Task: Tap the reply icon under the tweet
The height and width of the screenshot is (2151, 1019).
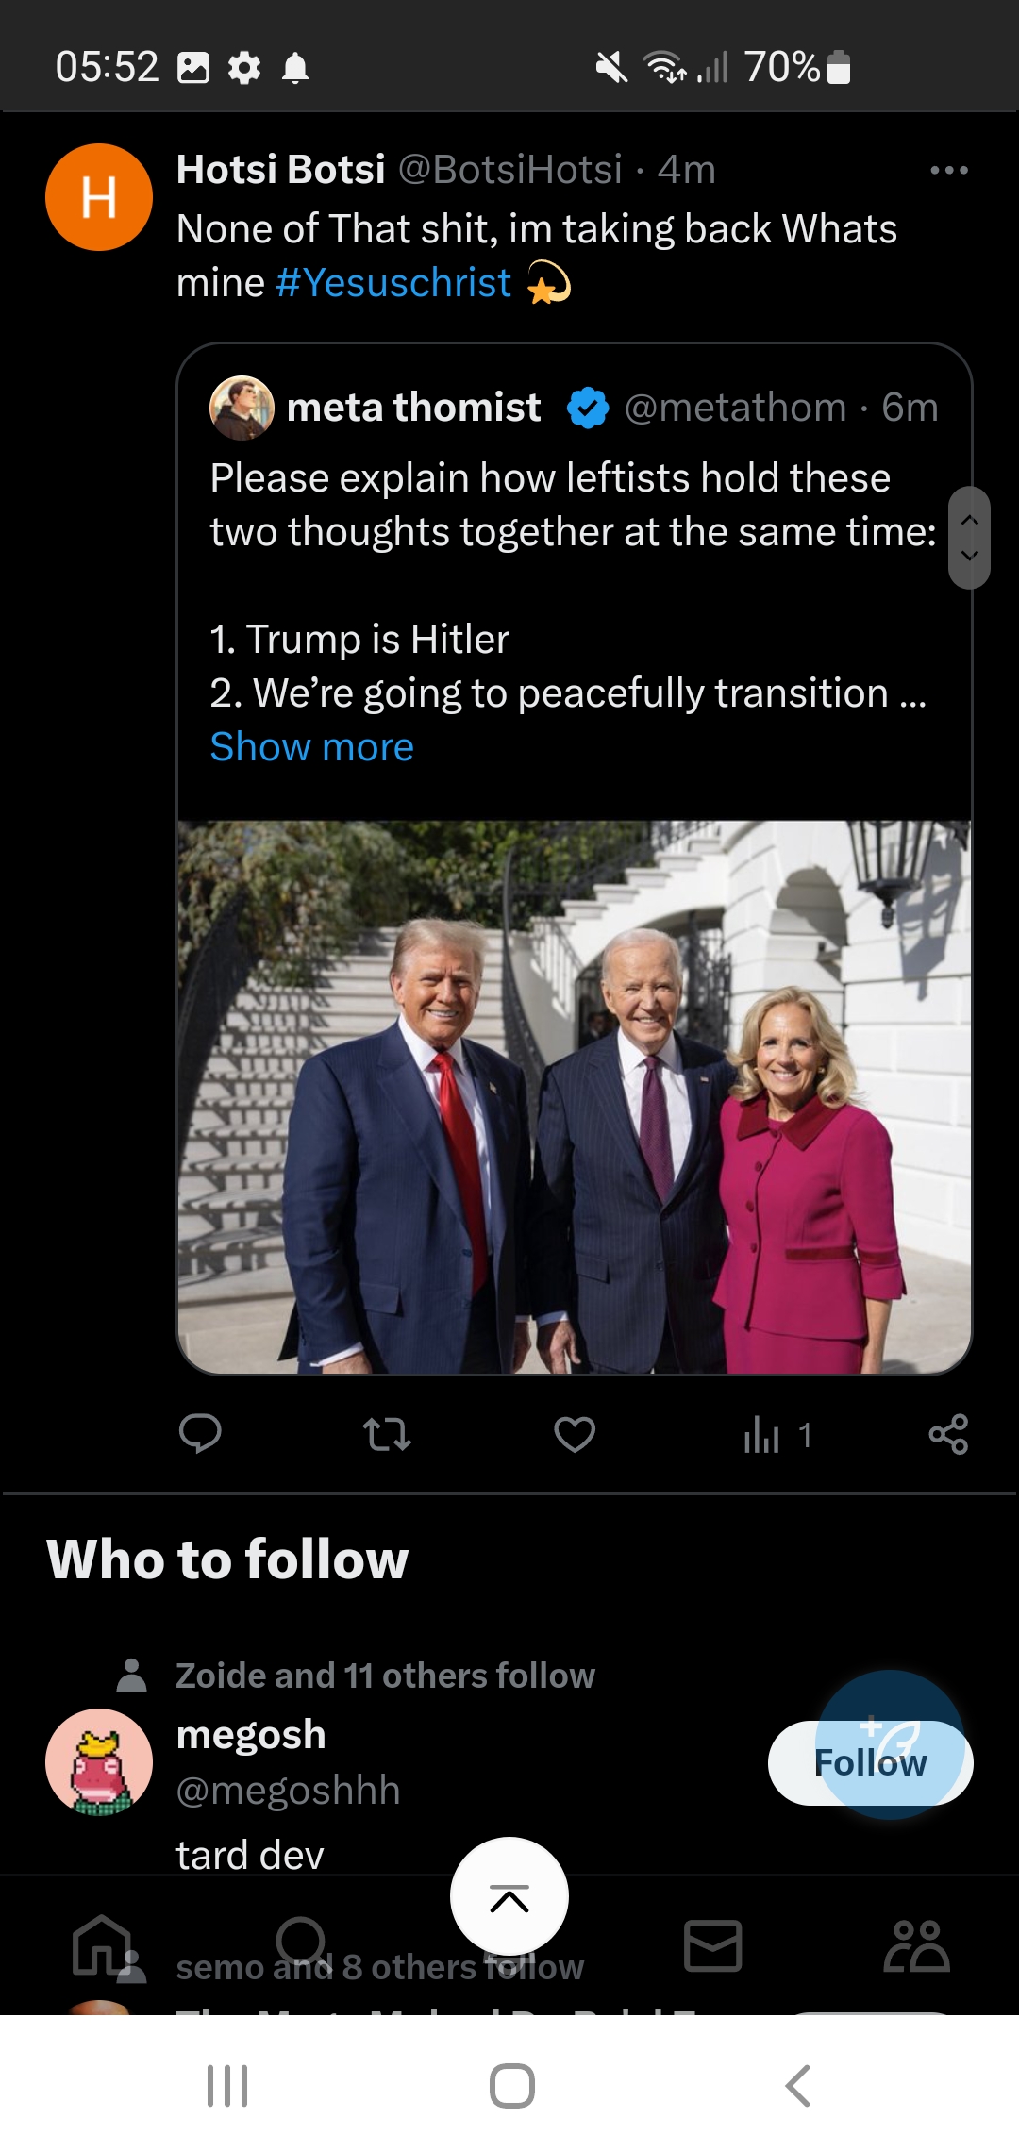Action: 200,1434
